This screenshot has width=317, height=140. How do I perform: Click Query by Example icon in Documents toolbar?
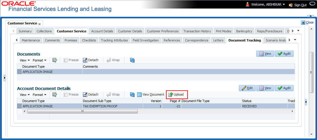click(x=55, y=60)
